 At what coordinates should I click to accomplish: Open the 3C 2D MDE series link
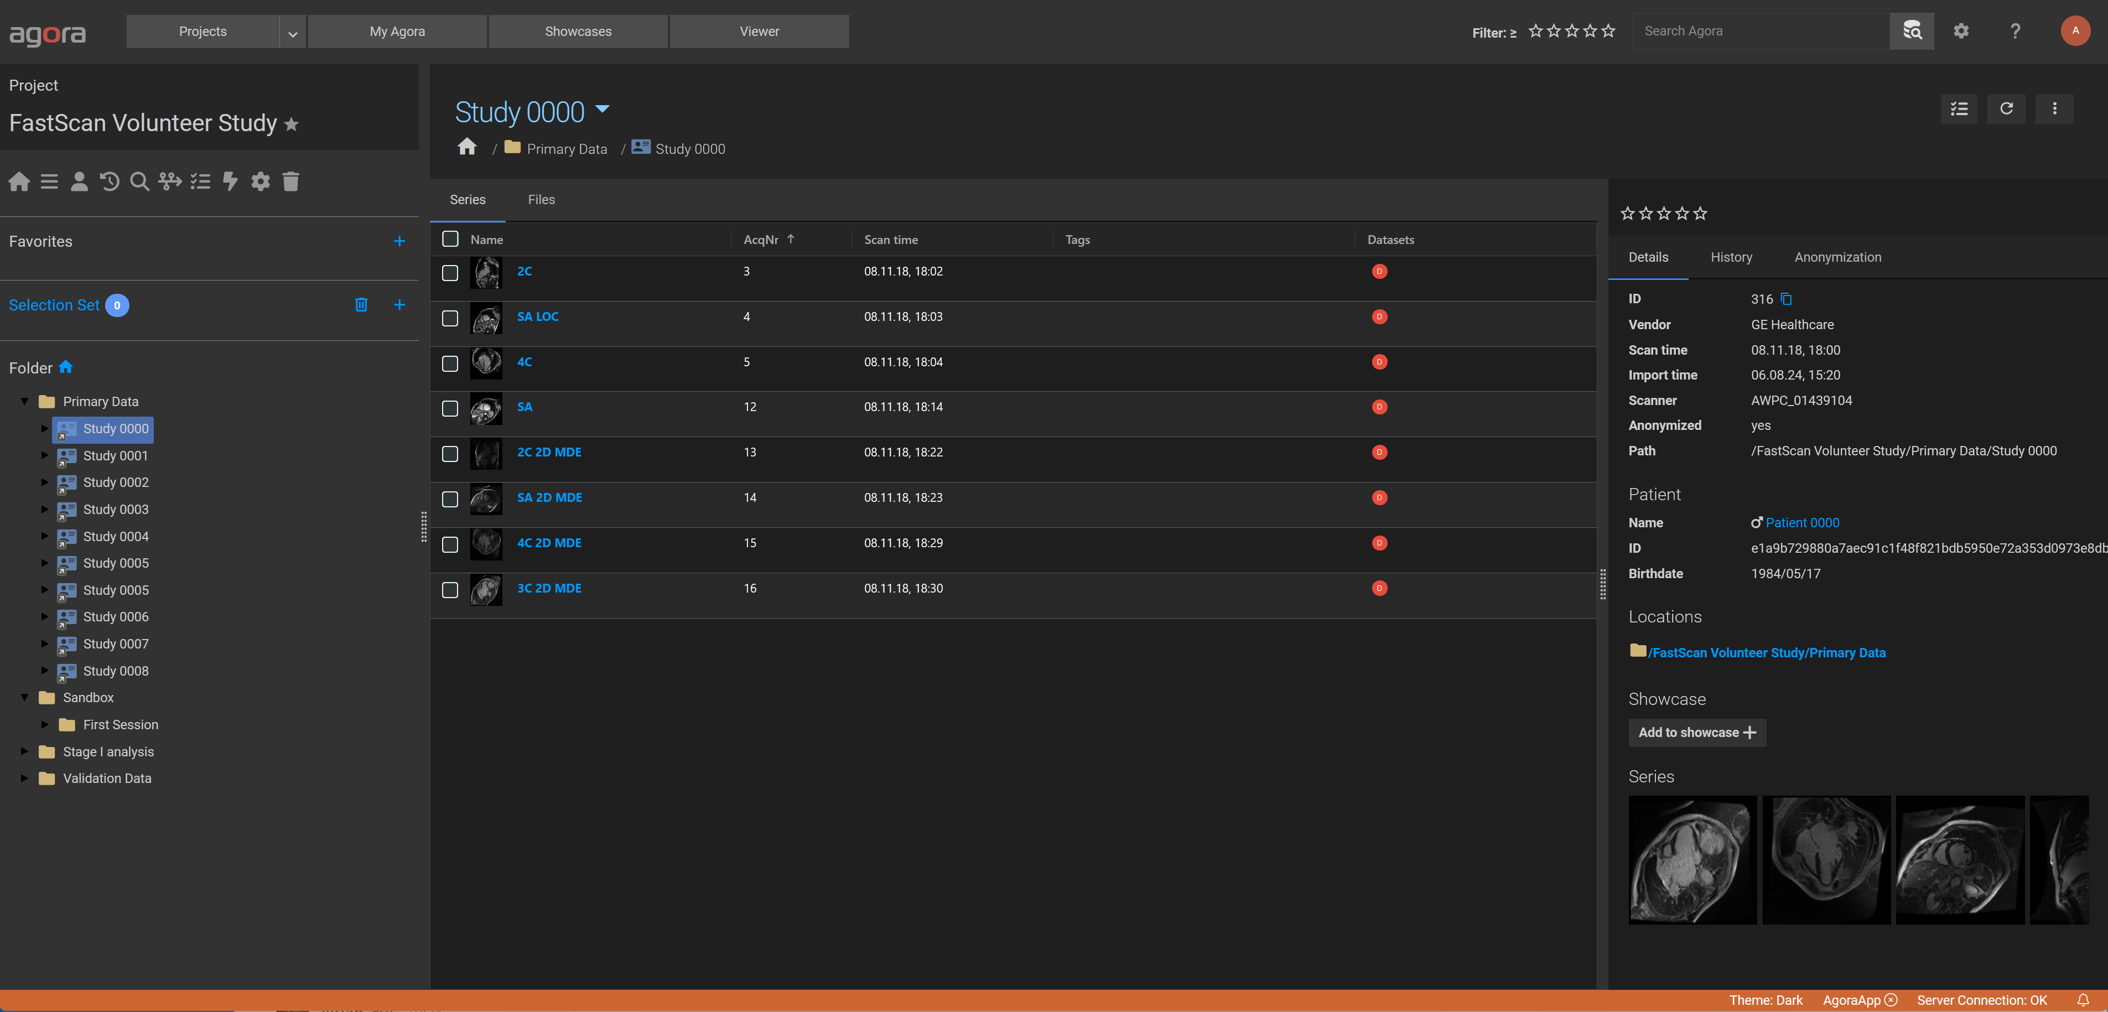pyautogui.click(x=549, y=588)
